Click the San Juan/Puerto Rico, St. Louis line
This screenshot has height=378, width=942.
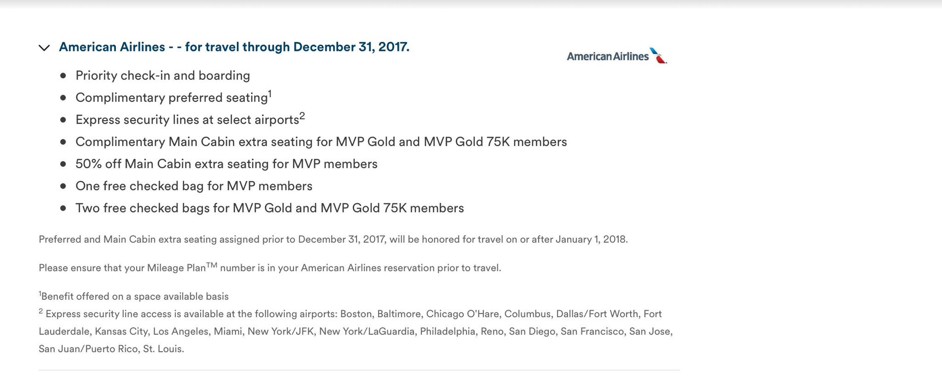click(x=111, y=349)
